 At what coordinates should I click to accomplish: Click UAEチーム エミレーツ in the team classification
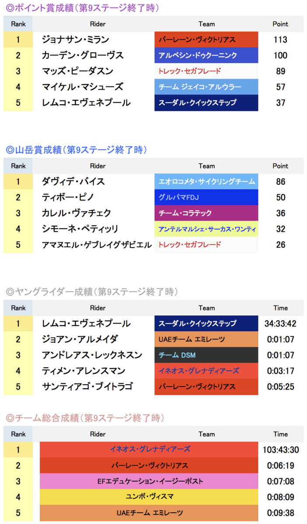pos(149,513)
